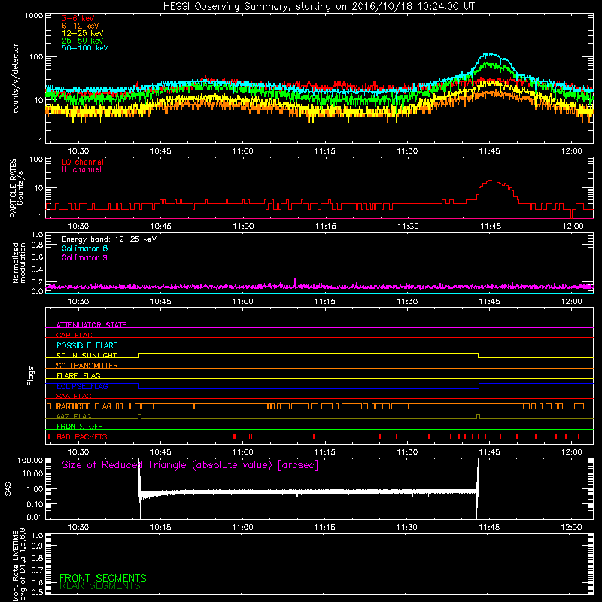Click the Normalized modulation axis label
The image size is (602, 602).
18,263
